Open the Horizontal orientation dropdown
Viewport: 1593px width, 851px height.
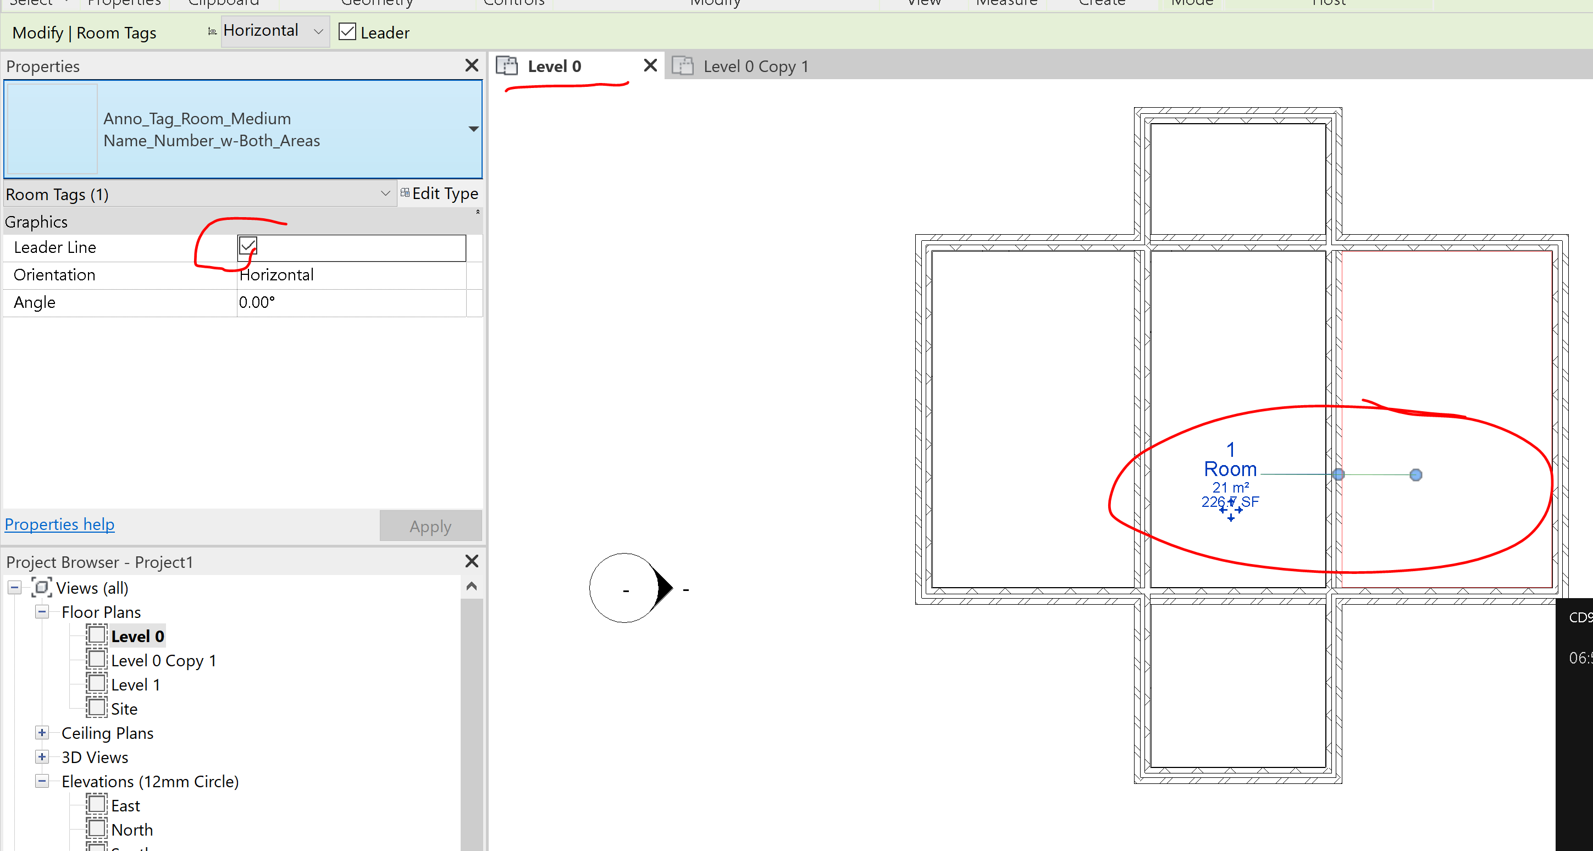pos(317,31)
